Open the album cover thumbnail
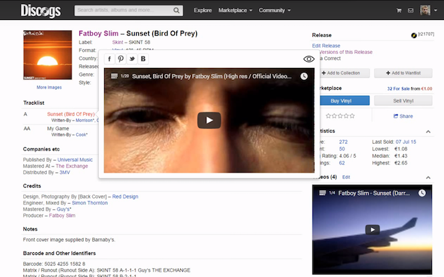The width and height of the screenshot is (444, 277). click(47, 55)
